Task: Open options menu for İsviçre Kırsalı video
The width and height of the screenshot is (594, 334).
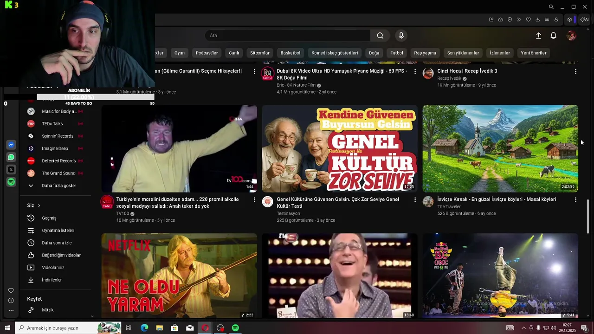Action: pos(575,199)
